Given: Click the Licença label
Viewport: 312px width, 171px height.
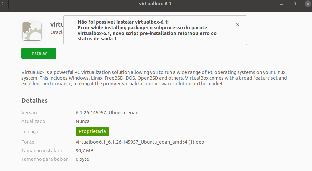Looking at the screenshot, I should (29, 132).
